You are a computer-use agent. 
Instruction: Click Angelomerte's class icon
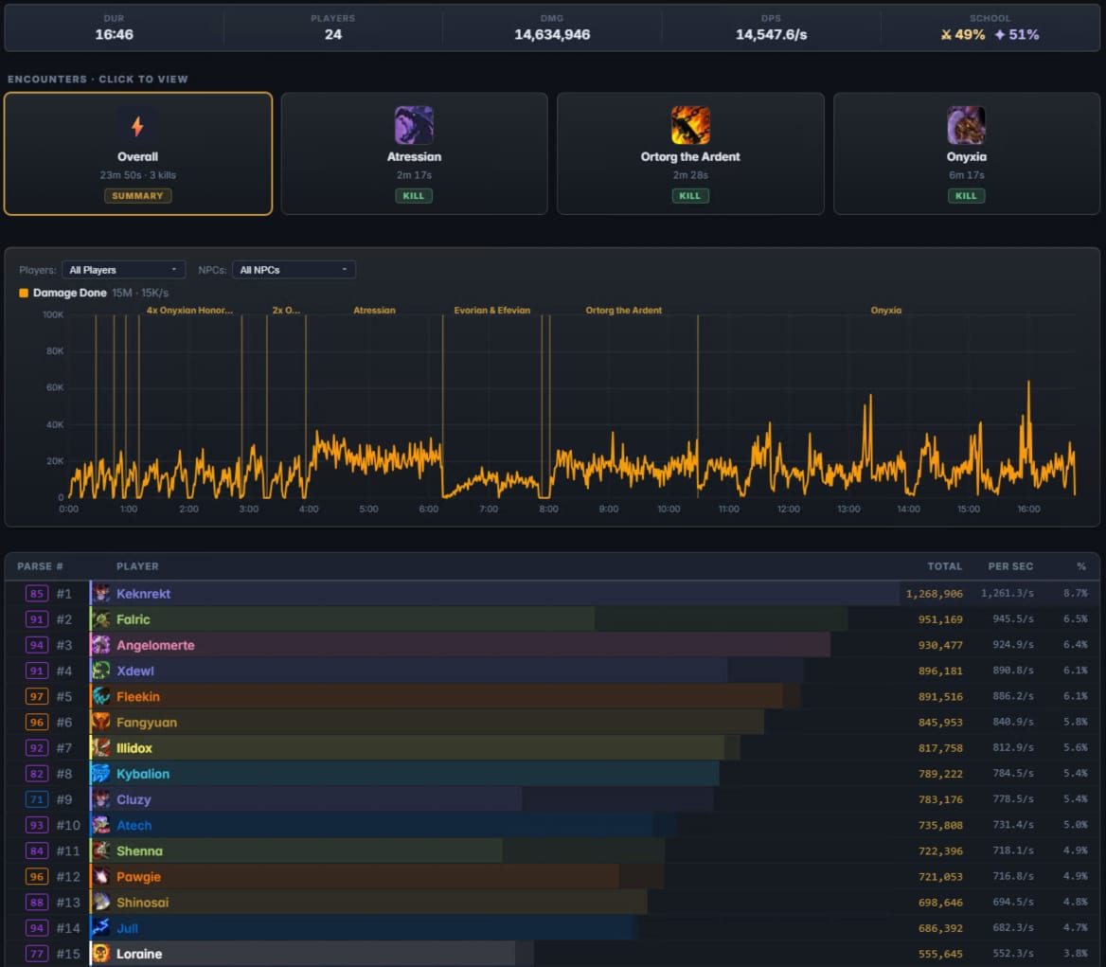click(x=101, y=645)
